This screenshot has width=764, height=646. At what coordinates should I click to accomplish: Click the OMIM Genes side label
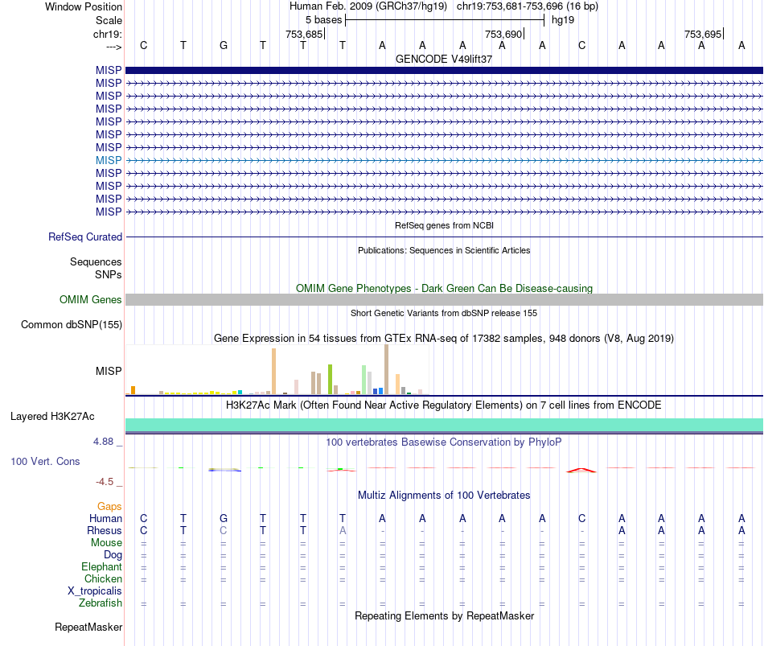click(x=90, y=299)
